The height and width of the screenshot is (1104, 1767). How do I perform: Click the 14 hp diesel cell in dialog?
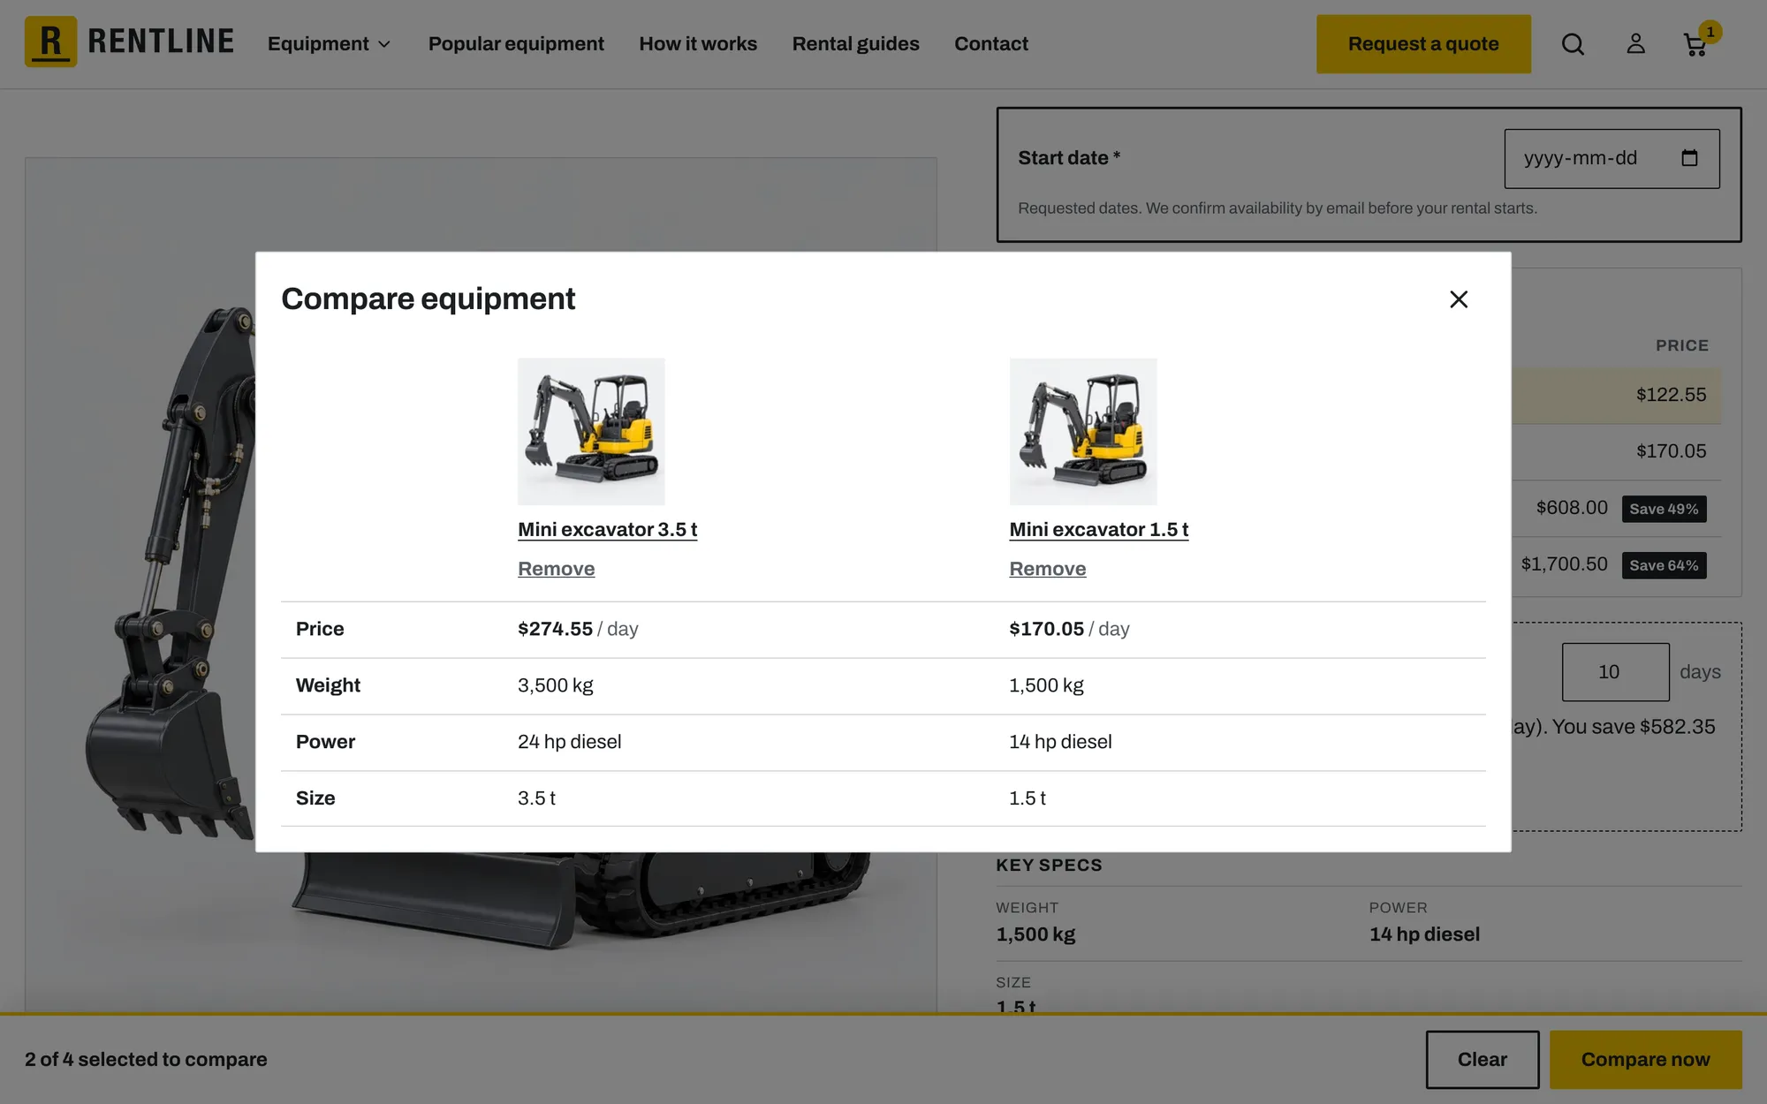[1060, 742]
